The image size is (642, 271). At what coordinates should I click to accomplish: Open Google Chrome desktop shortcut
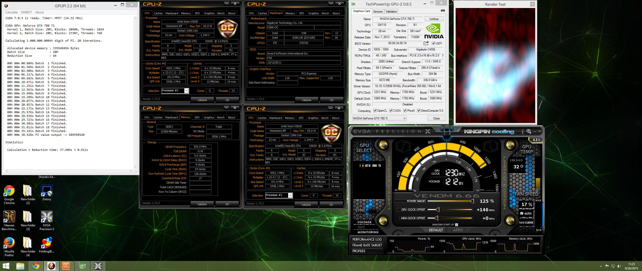click(9, 195)
